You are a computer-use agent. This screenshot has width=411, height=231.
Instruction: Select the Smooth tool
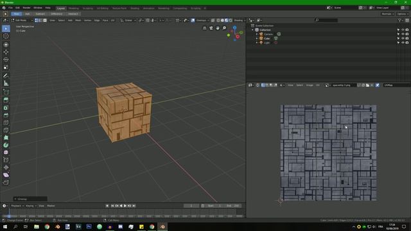[x=6, y=153]
